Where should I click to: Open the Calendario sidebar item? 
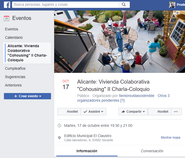[x=14, y=37]
